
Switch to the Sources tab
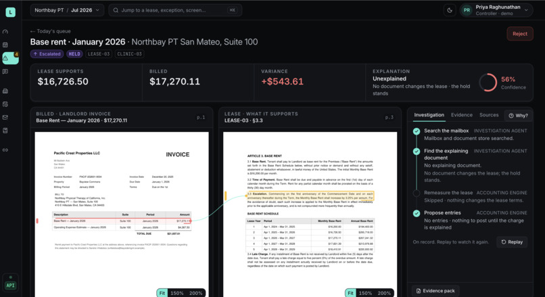coord(489,115)
